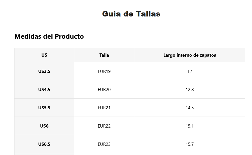Click the Talla column header

coord(104,55)
